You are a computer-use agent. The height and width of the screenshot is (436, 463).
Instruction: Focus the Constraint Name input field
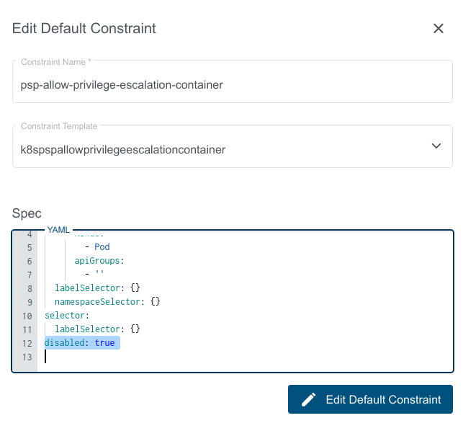tap(231, 85)
